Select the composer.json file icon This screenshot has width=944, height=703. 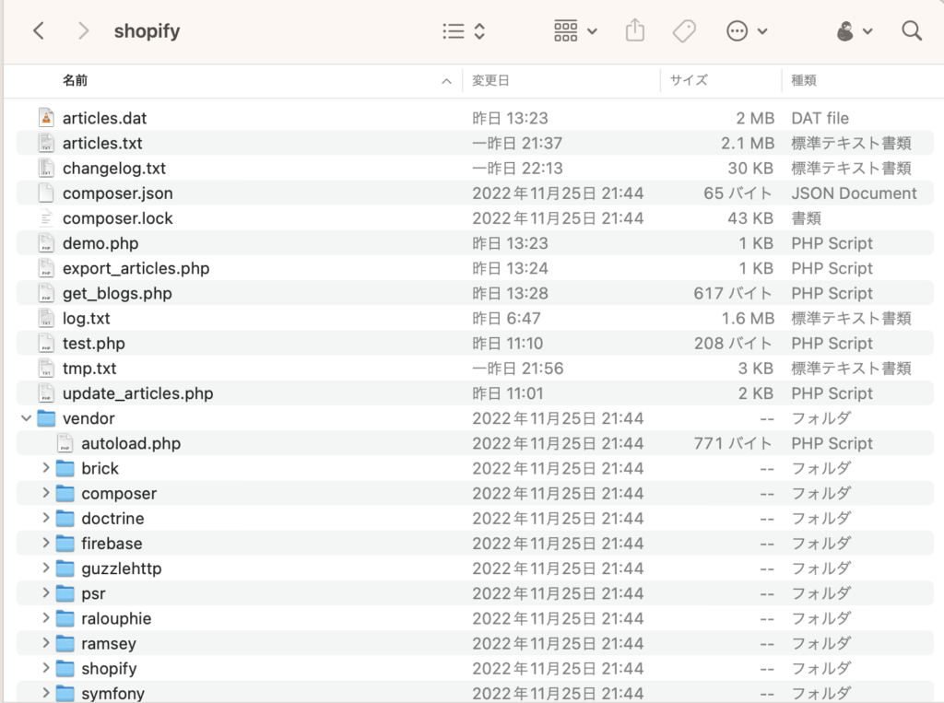click(46, 193)
